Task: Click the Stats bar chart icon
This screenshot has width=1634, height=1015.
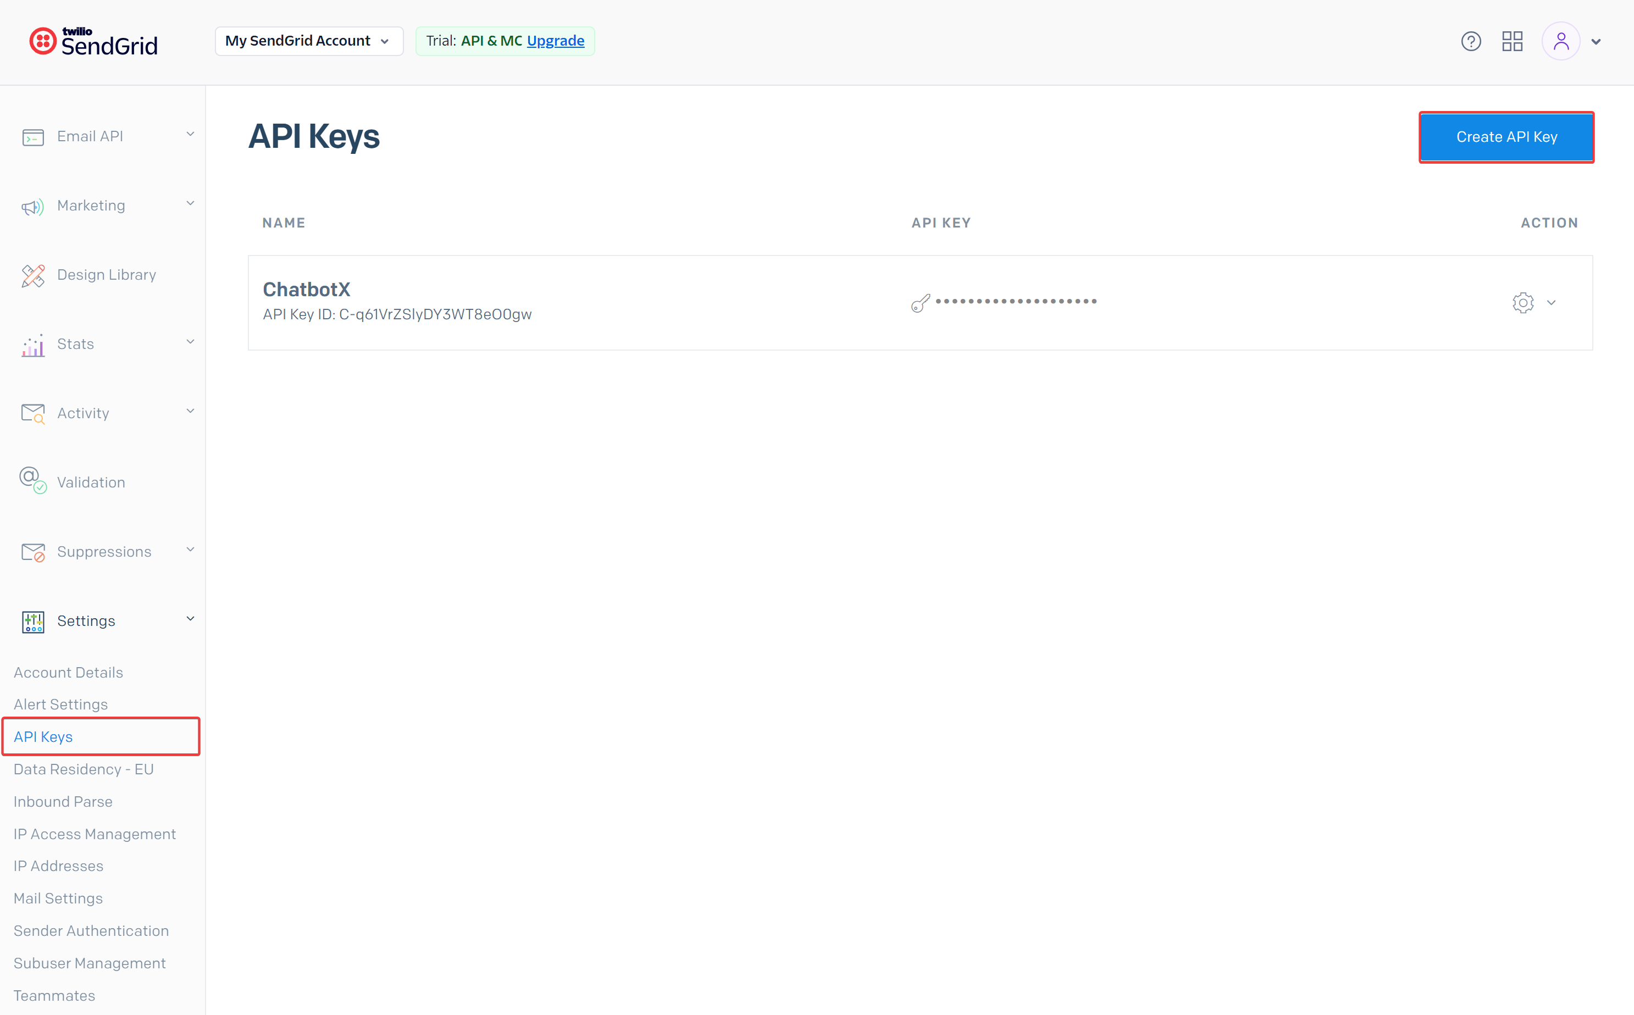Action: (33, 345)
